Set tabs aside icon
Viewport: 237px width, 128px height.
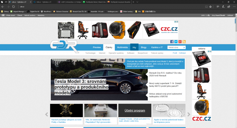[6, 2]
